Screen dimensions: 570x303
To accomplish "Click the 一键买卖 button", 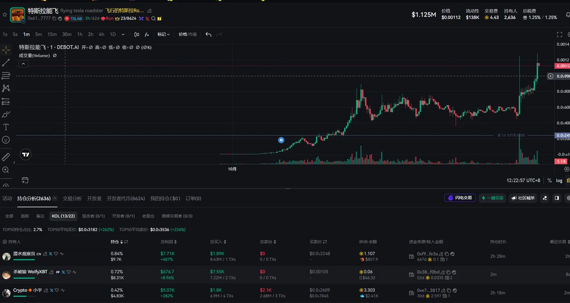I will pos(492,198).
